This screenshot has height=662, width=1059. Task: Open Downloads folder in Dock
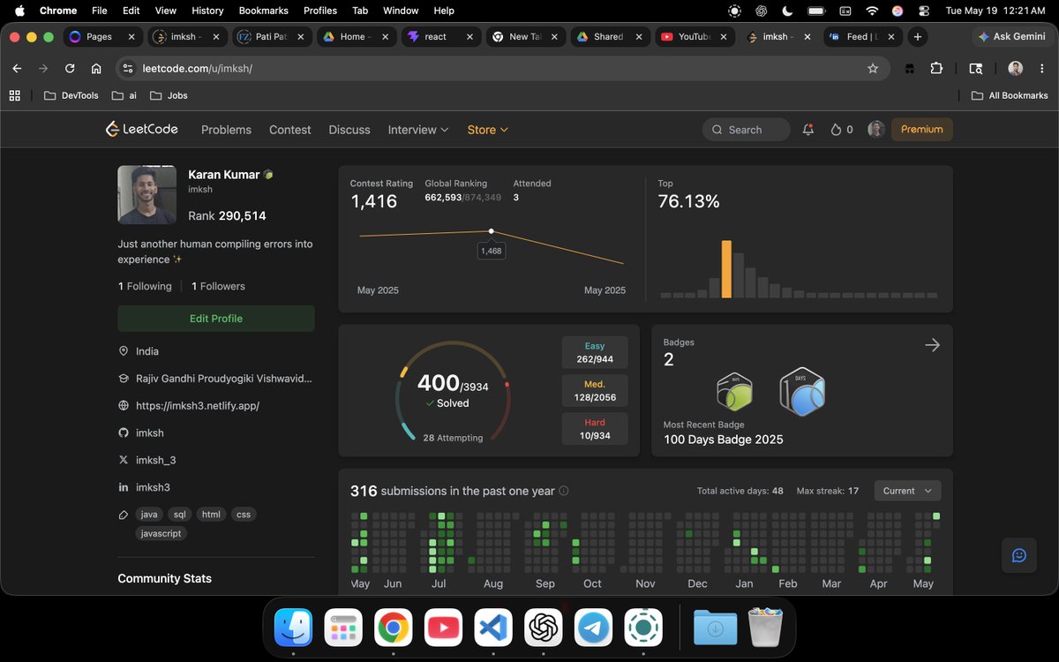click(715, 628)
